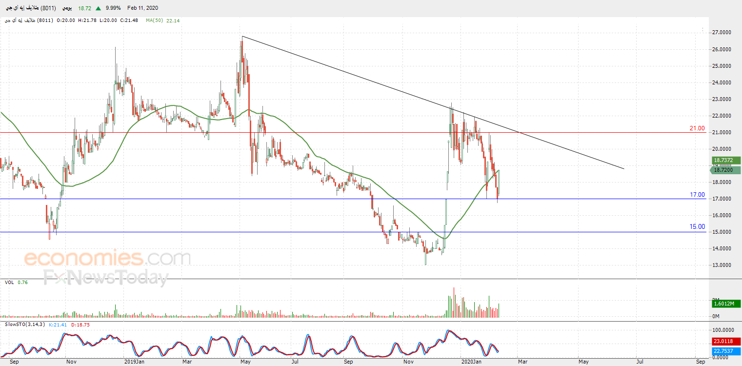Click the MA value 22.14

(173, 21)
